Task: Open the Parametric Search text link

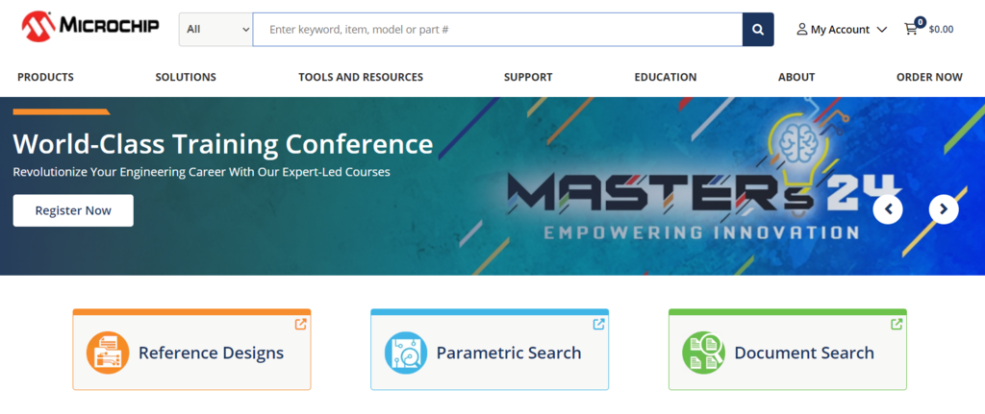Action: 509,353
